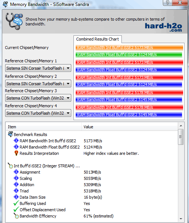The image size is (189, 223).
Task: Click the results list scroll up arrow
Action: point(181,126)
